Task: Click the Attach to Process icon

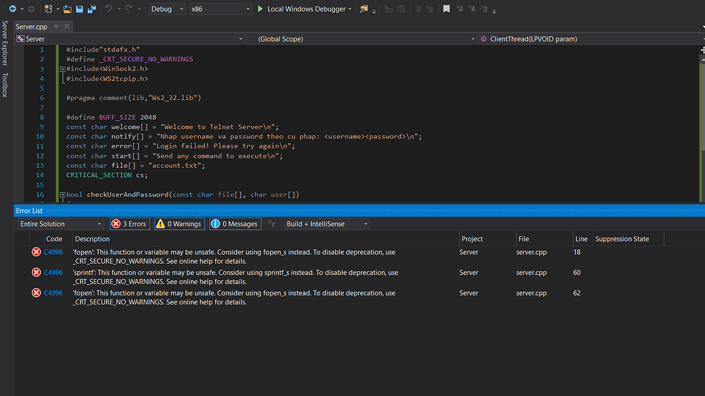Action: [x=363, y=9]
